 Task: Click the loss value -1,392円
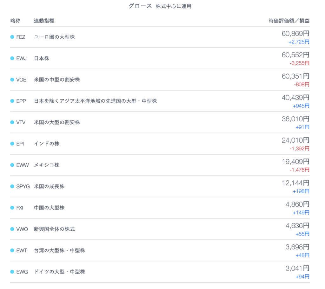coord(300,149)
